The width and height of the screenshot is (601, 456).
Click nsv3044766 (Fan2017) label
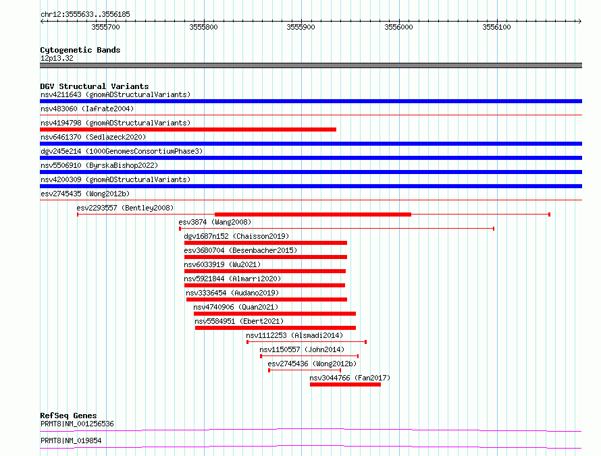pos(350,378)
